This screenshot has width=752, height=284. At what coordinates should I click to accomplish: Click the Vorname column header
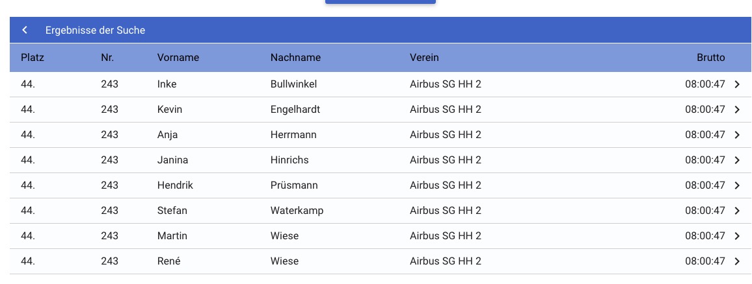[178, 58]
